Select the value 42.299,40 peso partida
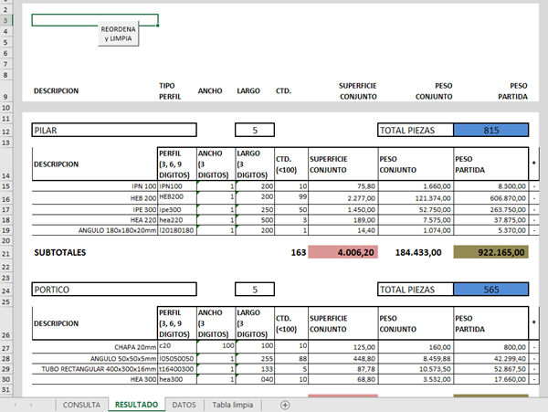 coord(491,358)
